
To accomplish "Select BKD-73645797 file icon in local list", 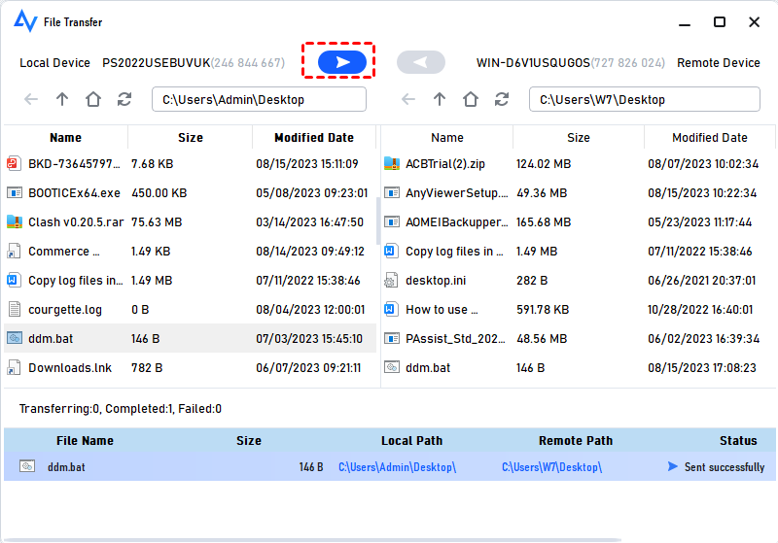I will coord(14,163).
